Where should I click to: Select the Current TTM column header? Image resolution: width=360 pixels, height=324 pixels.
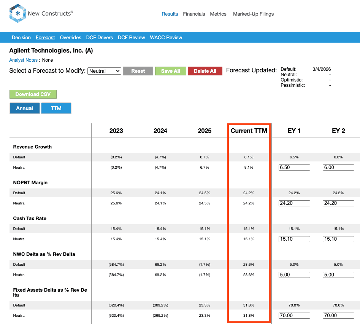coord(249,131)
